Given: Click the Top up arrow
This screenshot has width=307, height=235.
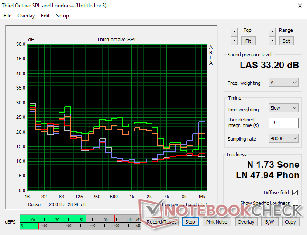Looking at the screenshot, I should (x=235, y=31).
